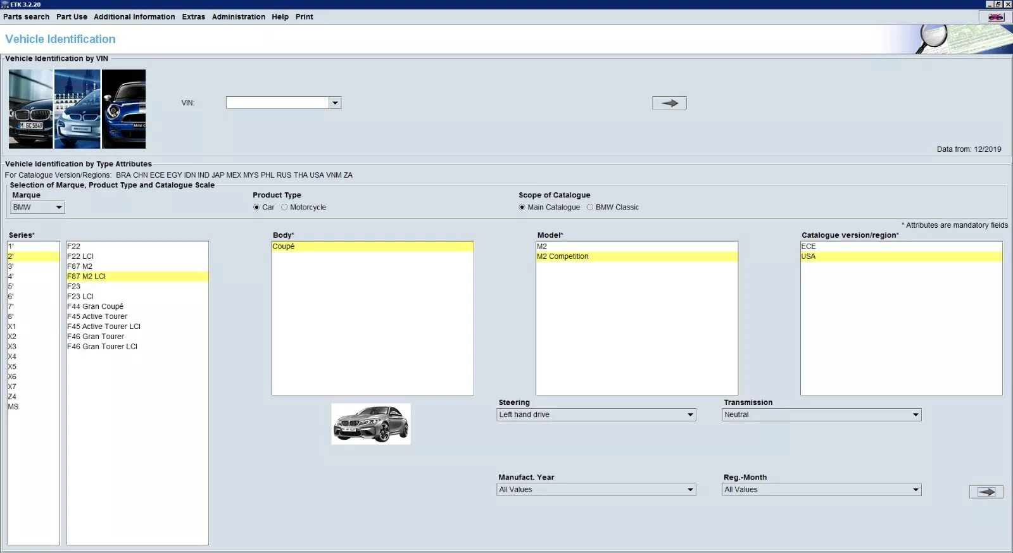Select the Car product type radio button

[x=256, y=208]
